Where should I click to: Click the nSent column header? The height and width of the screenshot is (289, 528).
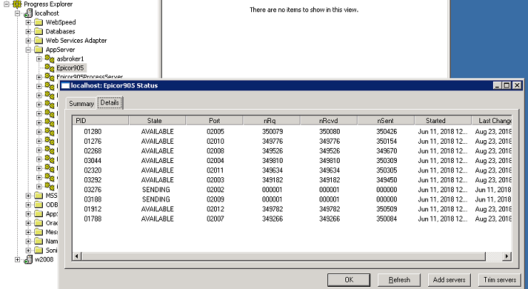(386, 120)
